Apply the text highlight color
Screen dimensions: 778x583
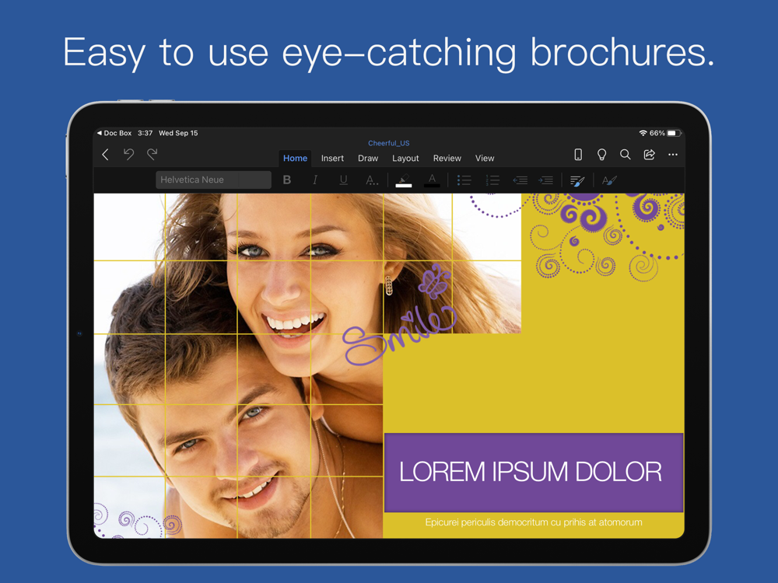click(x=404, y=180)
